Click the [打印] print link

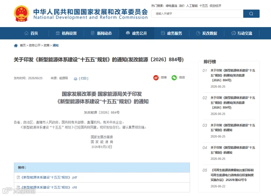83,79
